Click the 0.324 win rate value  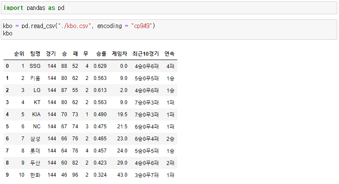pyautogui.click(x=100, y=174)
